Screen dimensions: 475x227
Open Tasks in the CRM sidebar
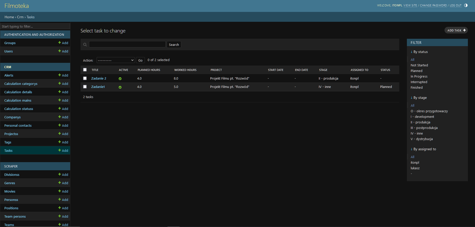pyautogui.click(x=8, y=150)
